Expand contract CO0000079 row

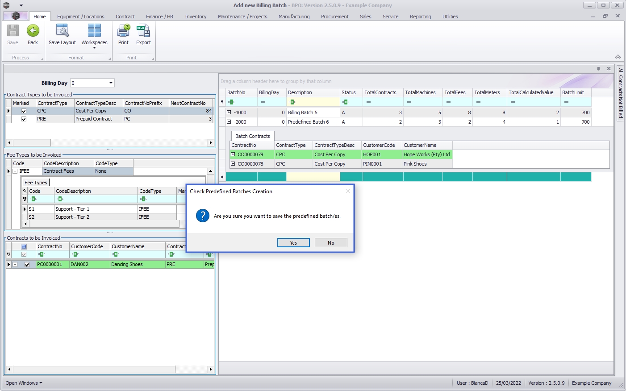coord(233,154)
